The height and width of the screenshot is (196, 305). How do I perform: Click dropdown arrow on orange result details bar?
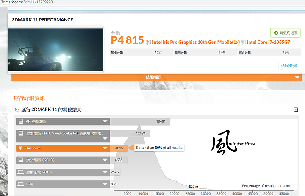(297, 78)
